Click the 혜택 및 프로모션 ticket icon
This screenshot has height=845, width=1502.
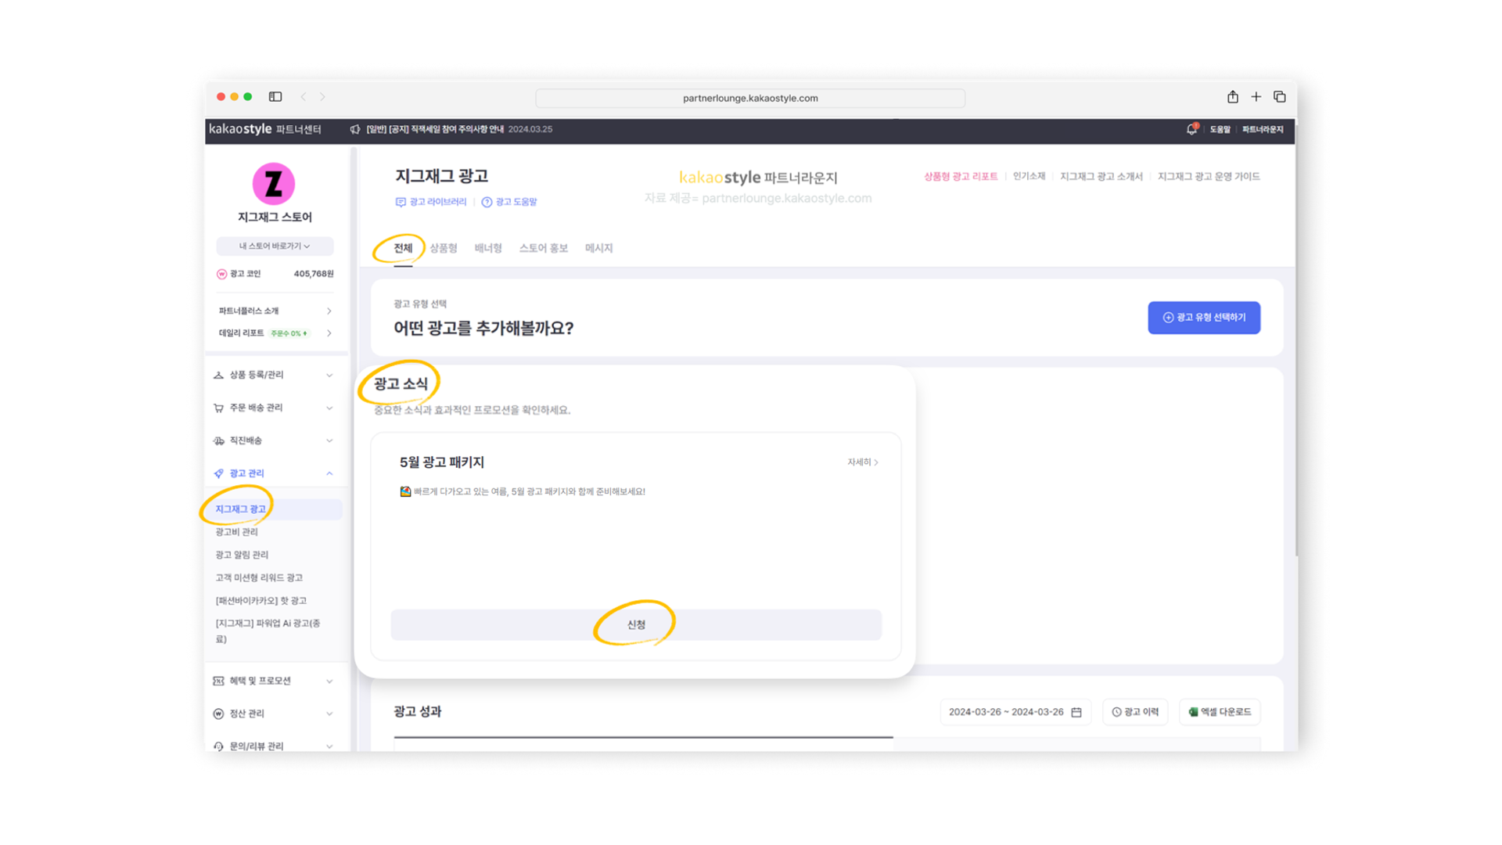(x=219, y=681)
